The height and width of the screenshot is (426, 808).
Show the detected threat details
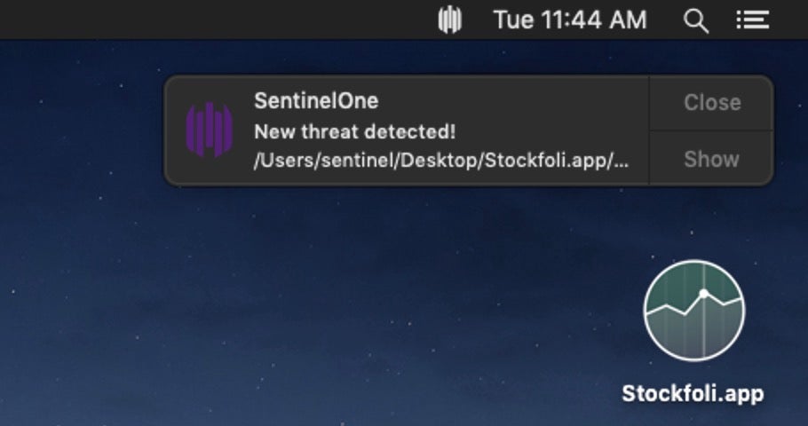coord(711,160)
